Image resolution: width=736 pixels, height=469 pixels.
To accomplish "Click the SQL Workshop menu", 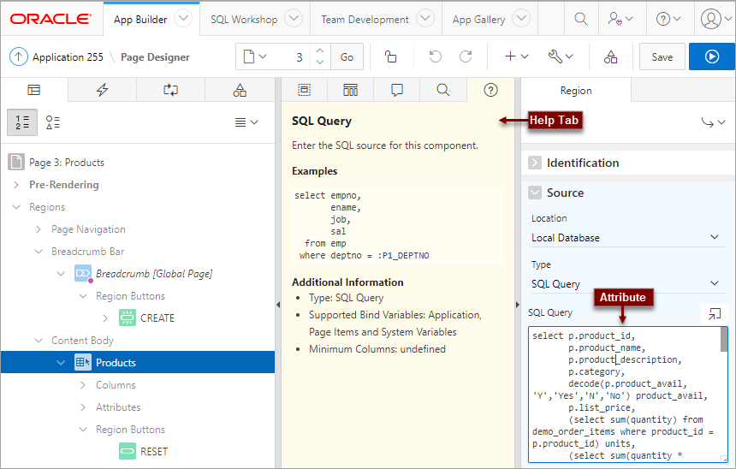I will pos(244,19).
